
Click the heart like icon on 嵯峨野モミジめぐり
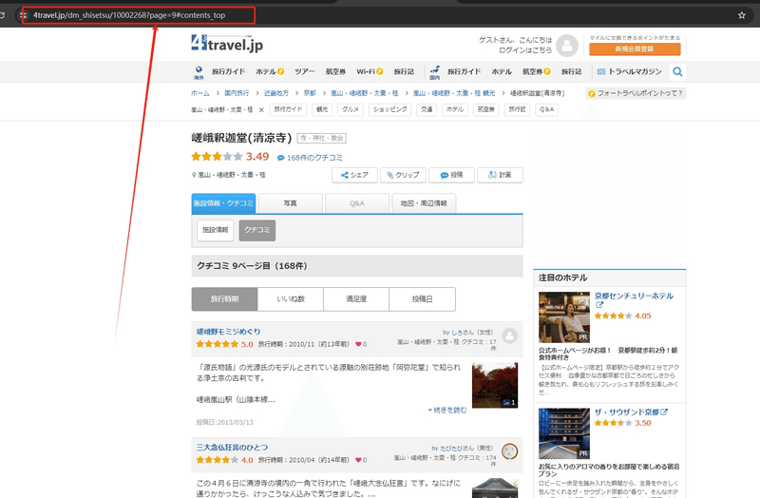[359, 344]
